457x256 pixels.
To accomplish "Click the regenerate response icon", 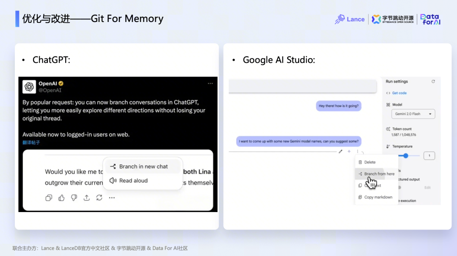I will click(99, 198).
